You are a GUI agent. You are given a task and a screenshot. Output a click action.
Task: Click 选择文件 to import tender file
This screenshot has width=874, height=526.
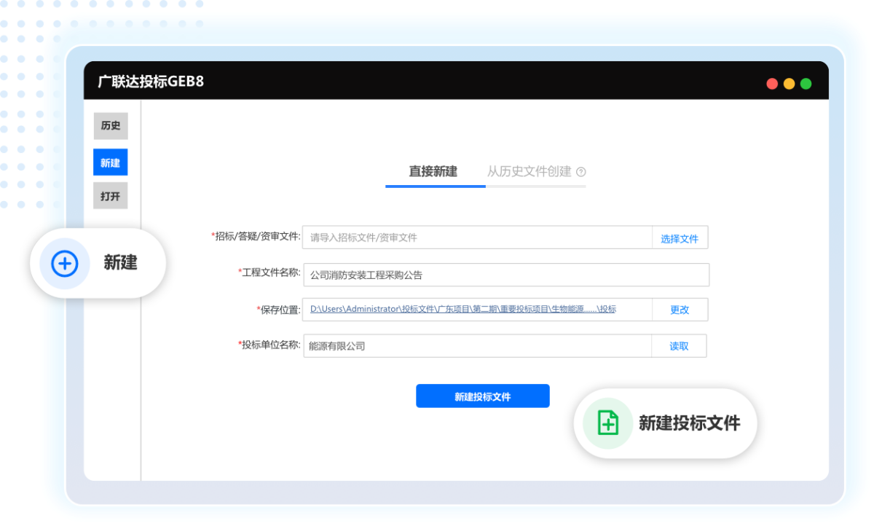click(x=680, y=237)
